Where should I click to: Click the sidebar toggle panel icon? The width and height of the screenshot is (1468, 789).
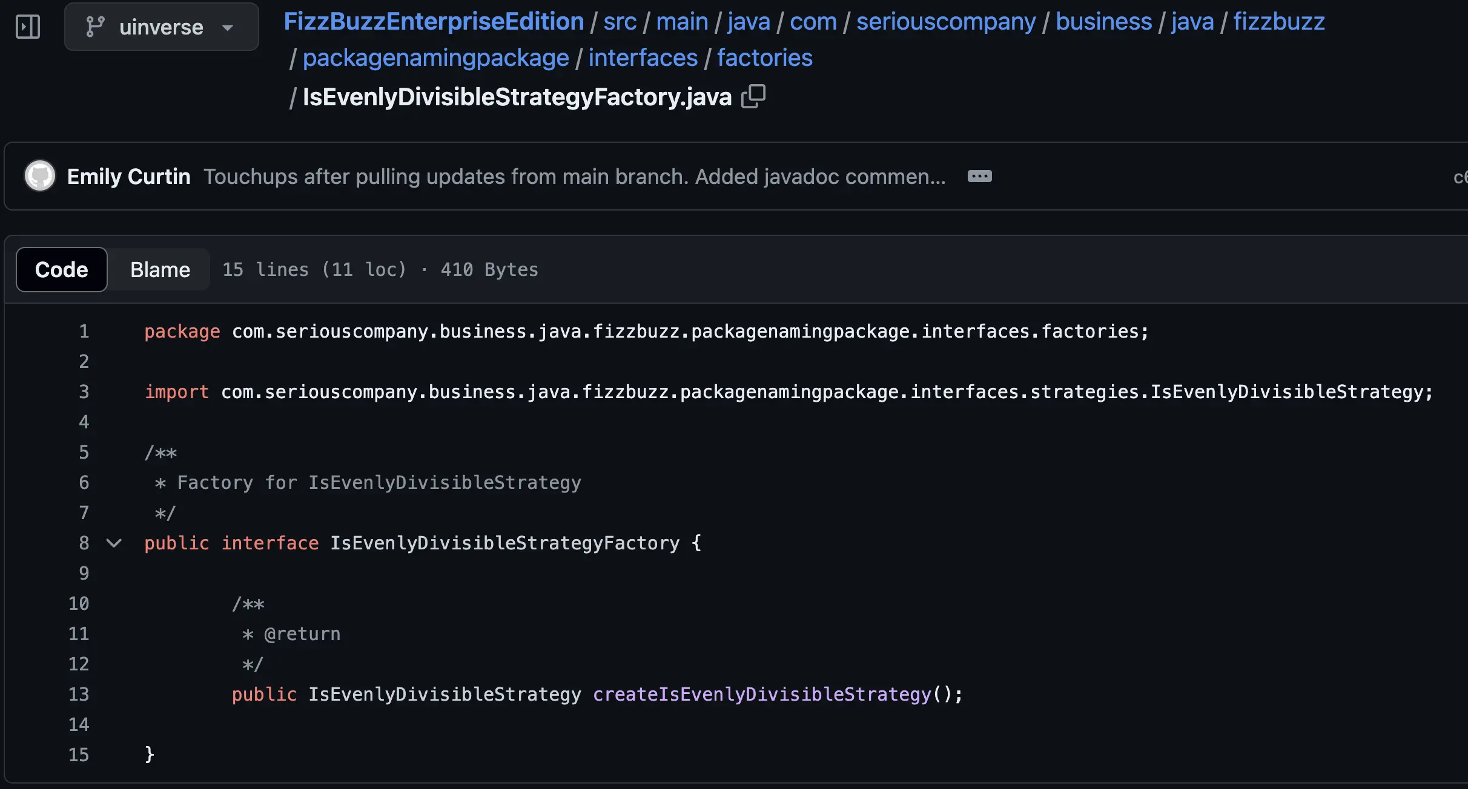[27, 26]
